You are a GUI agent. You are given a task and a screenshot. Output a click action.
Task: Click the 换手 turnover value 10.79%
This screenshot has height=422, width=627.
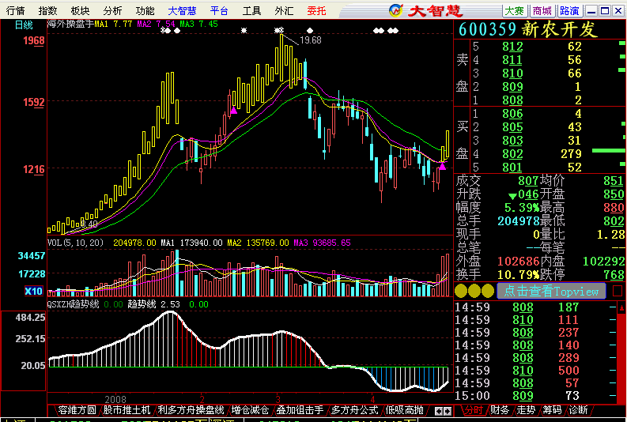click(x=519, y=274)
